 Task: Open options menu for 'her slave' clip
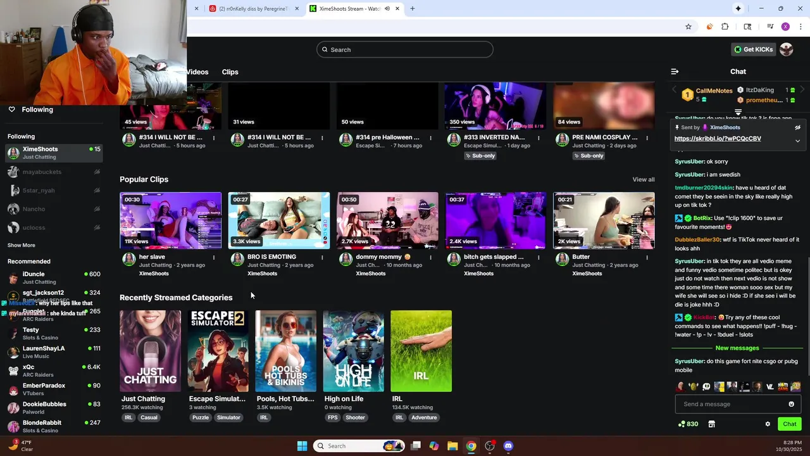coord(214,257)
